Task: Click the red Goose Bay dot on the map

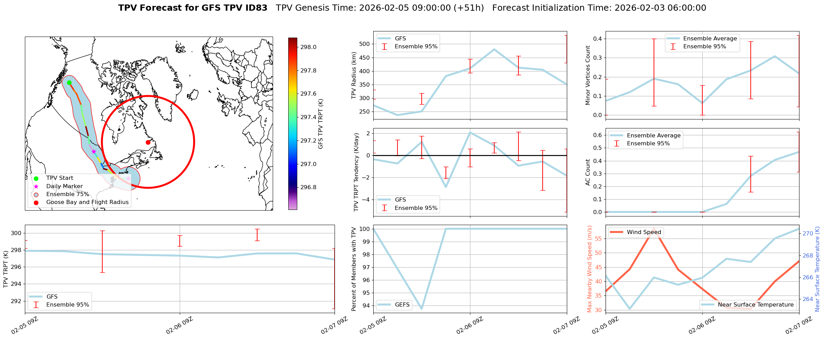Action: click(148, 142)
